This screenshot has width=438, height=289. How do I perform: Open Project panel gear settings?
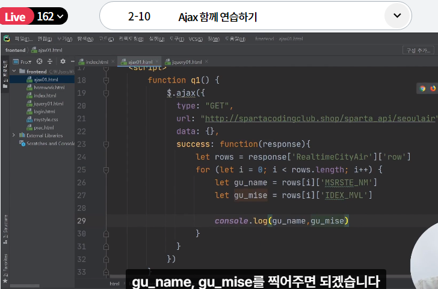pos(63,61)
